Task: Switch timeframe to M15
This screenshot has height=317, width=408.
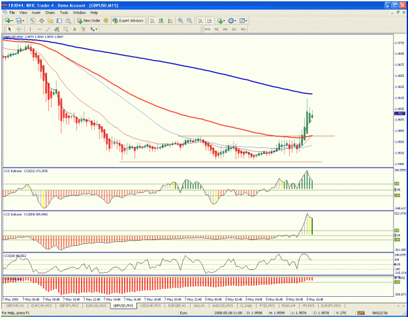Action: pos(208,29)
